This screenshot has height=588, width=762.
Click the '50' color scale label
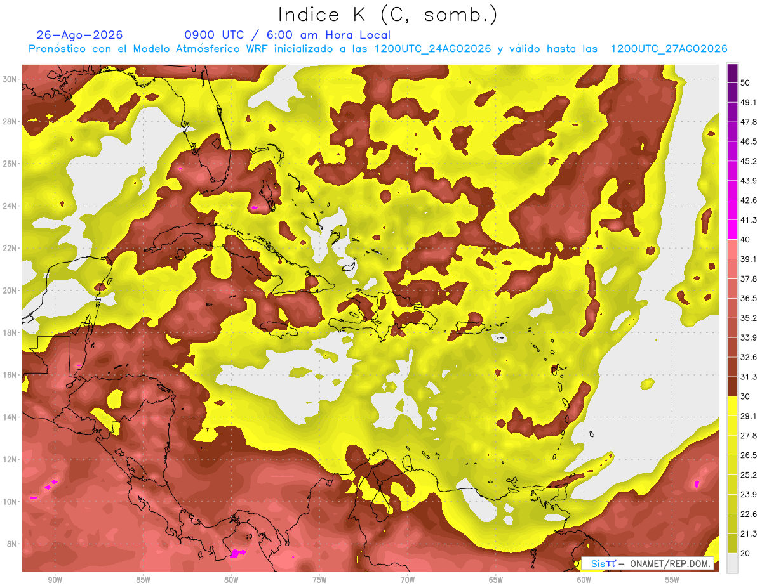746,83
